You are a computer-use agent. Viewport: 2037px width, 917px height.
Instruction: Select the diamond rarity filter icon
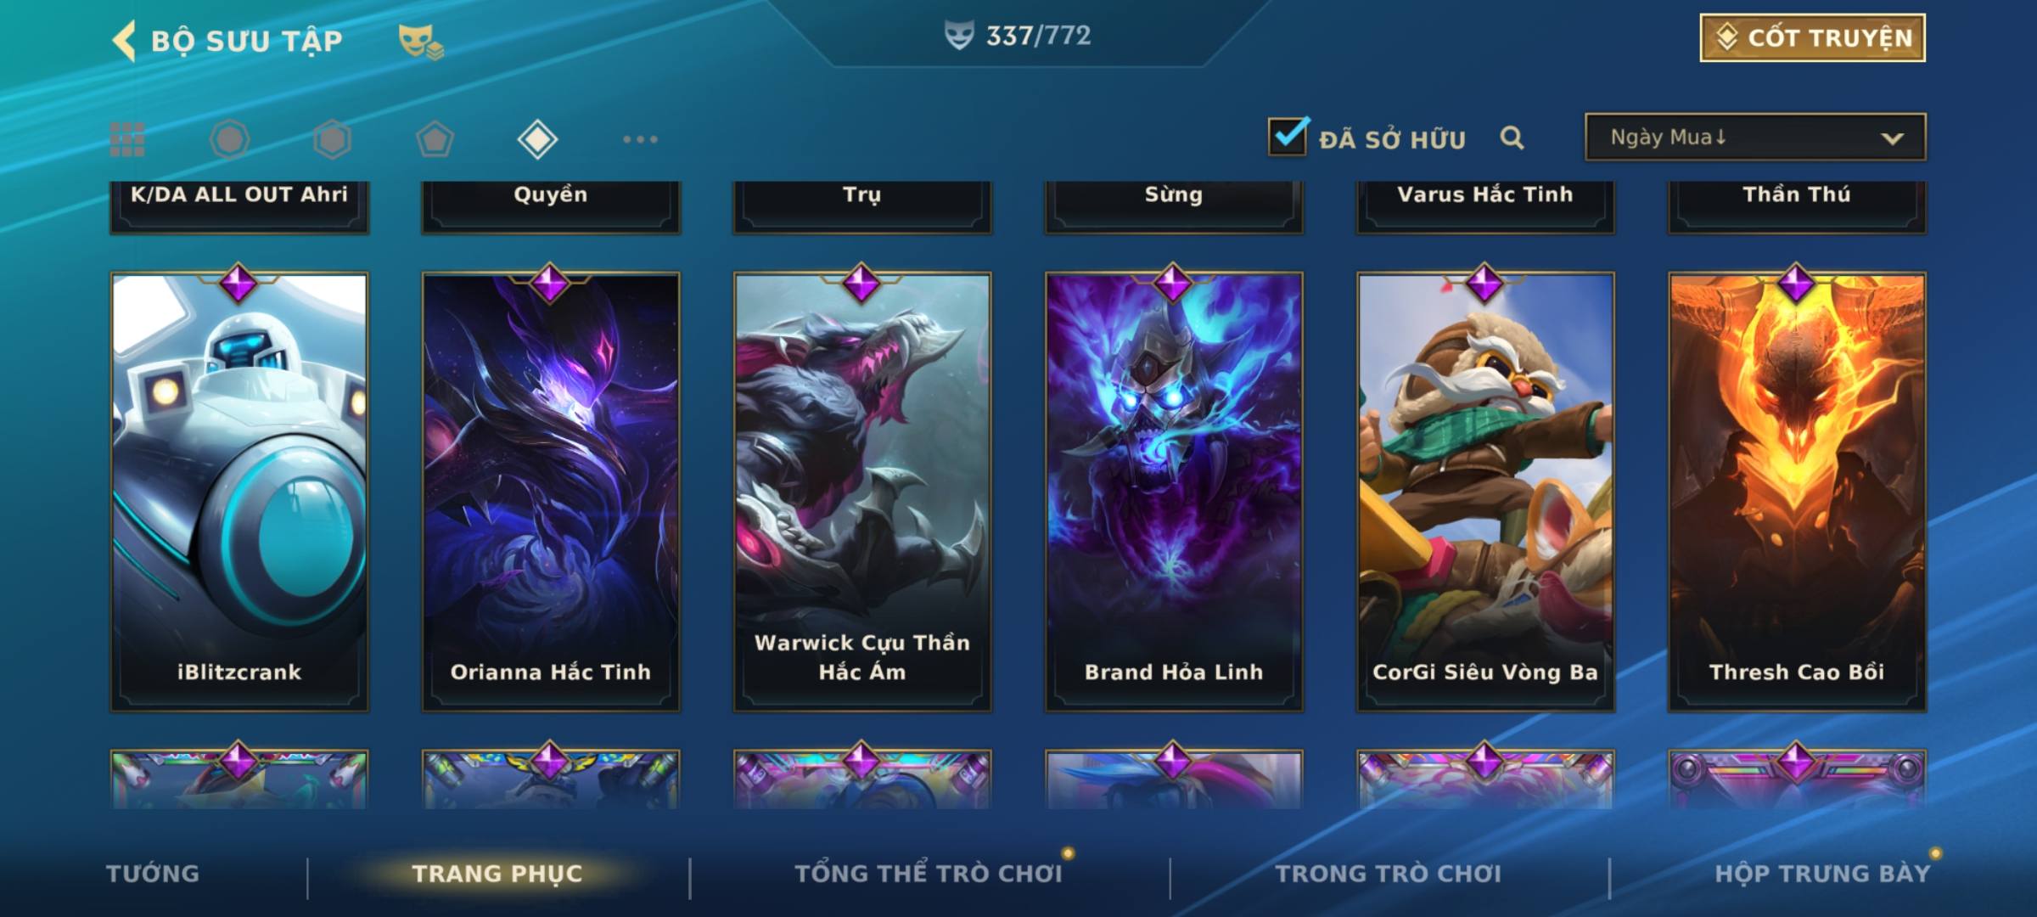537,139
